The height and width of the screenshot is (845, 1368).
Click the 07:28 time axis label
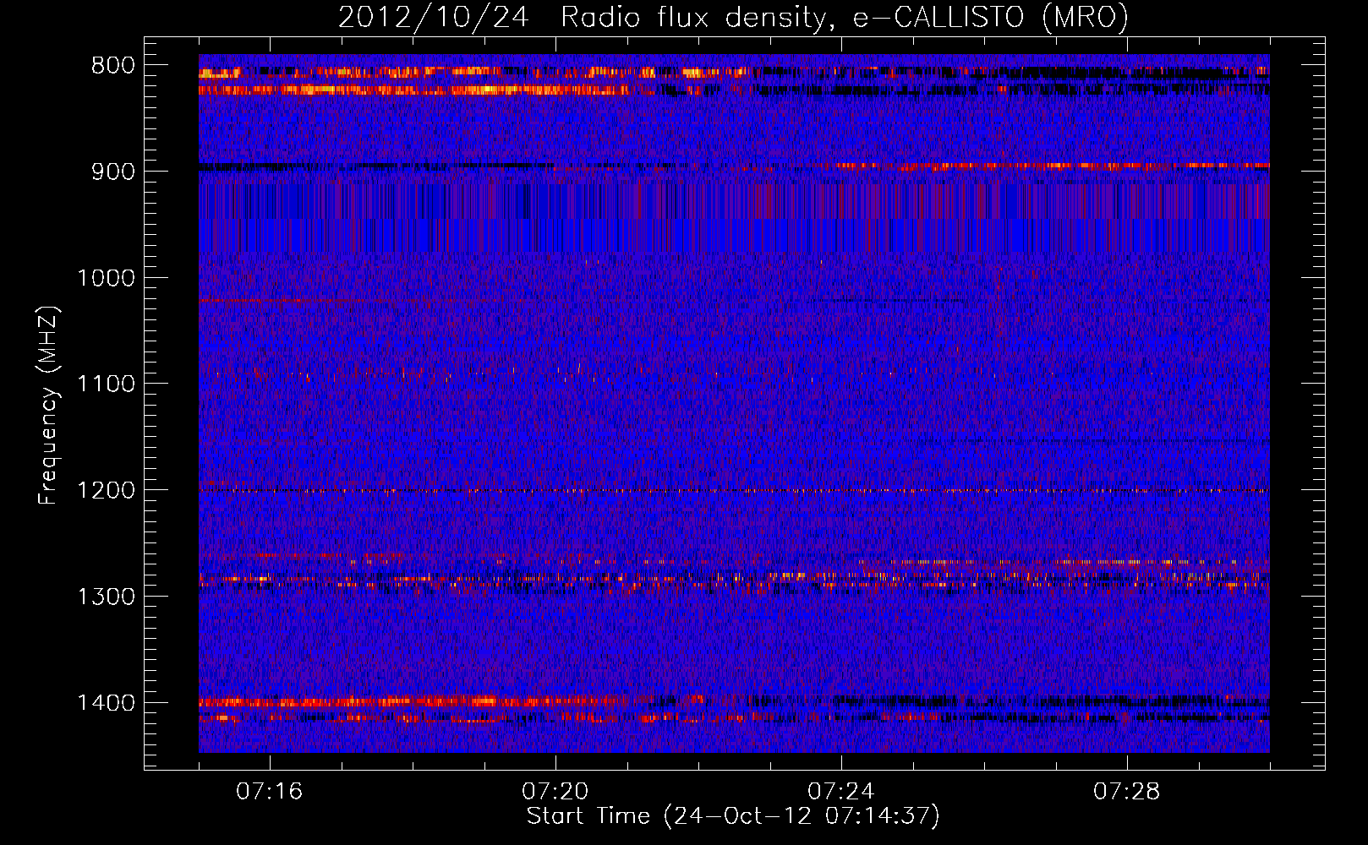(x=1126, y=792)
